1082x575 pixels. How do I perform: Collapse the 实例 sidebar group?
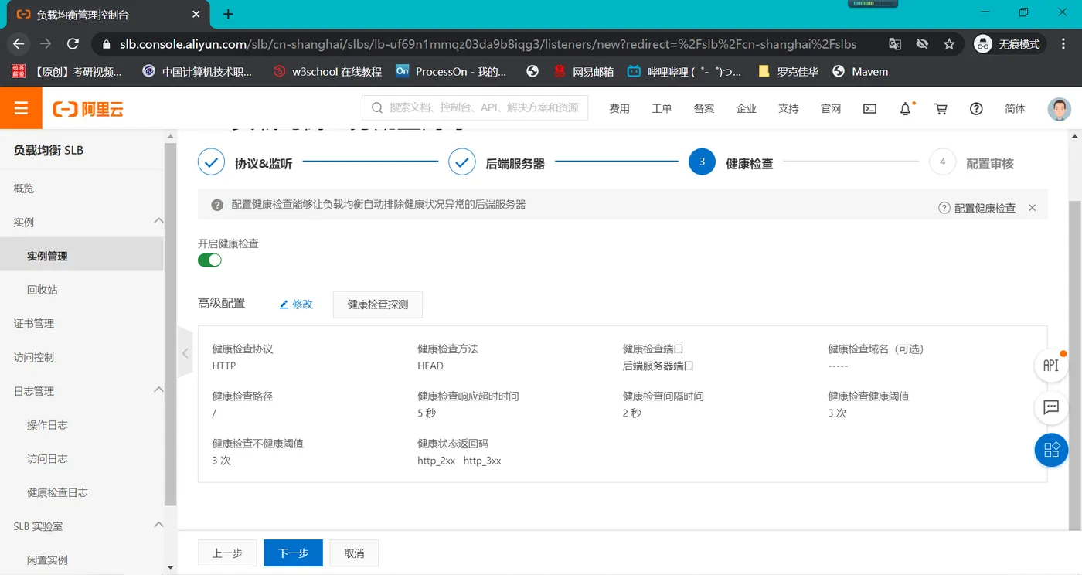[158, 221]
